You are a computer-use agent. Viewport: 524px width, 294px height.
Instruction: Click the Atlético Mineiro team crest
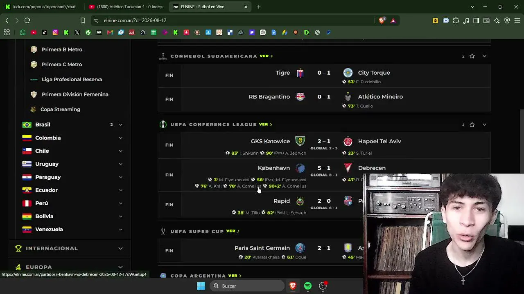tap(348, 97)
